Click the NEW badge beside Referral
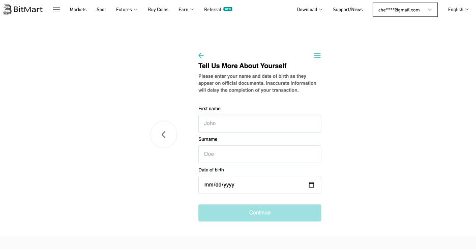Screen dimensions: 476x249 click(x=228, y=9)
